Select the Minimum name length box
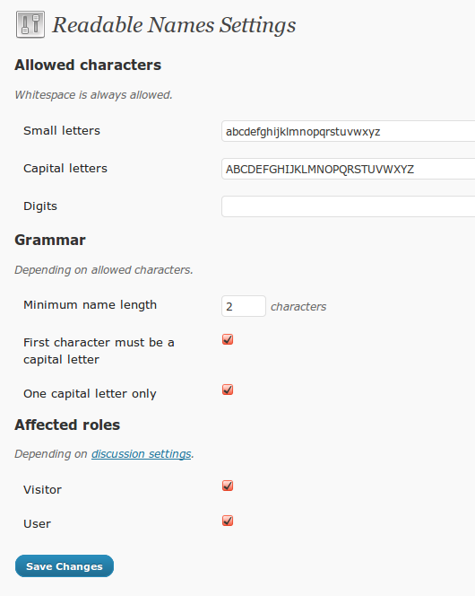The image size is (475, 596). point(244,306)
